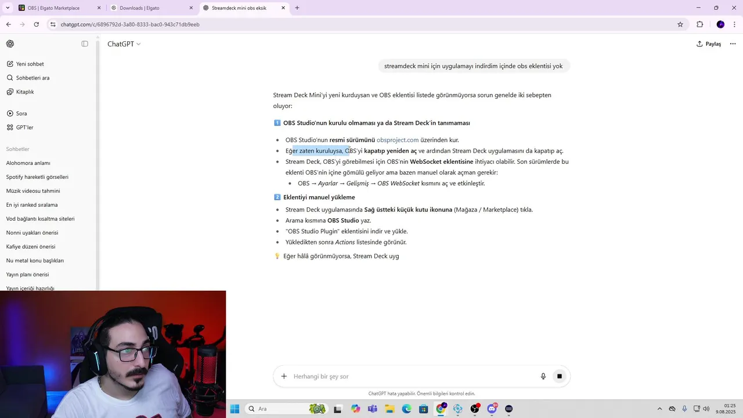Open Microsoft Edge from the taskbar
Viewport: 743px width, 418px height.
406,409
